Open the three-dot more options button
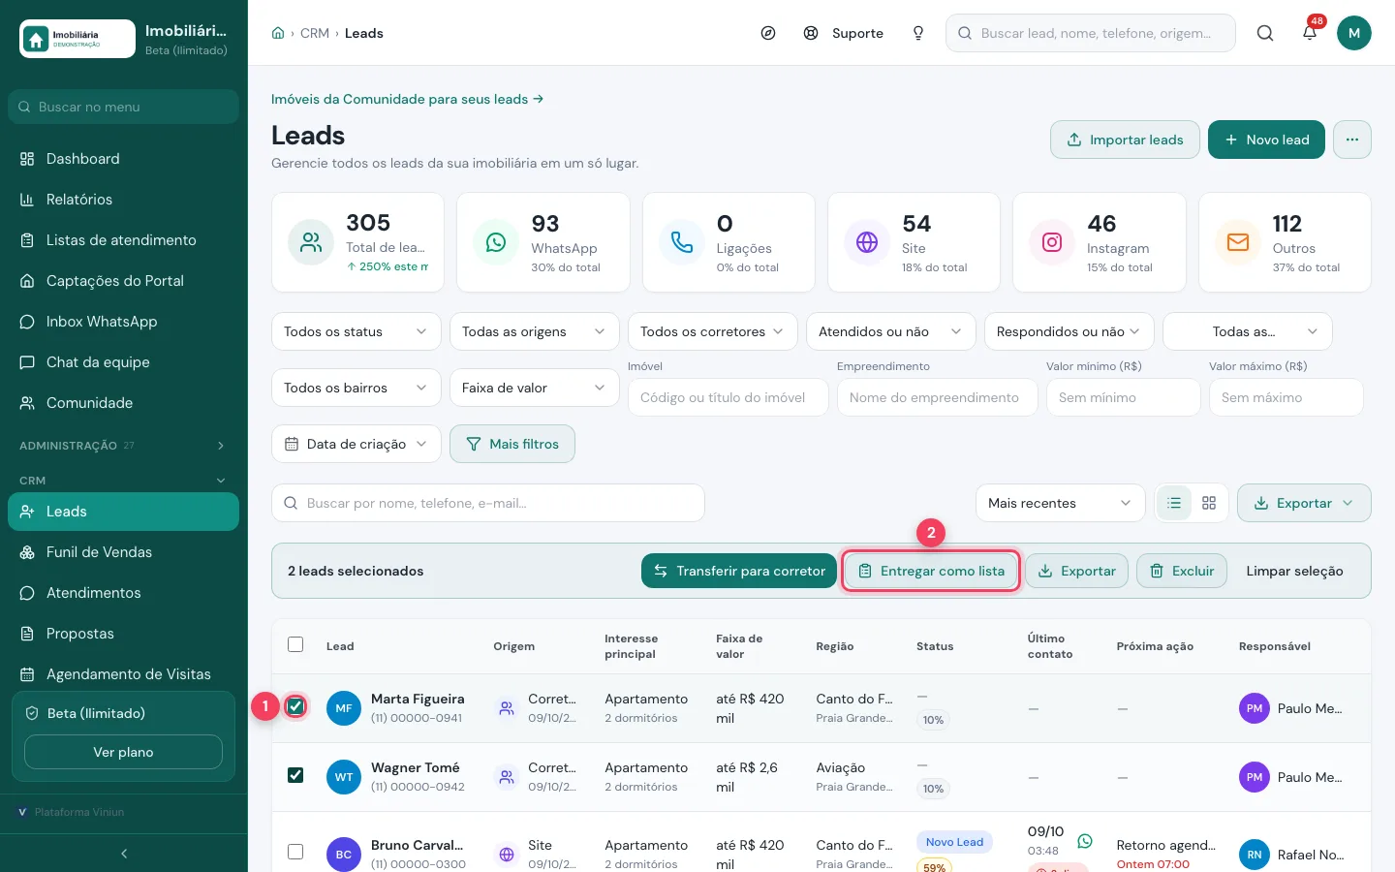The width and height of the screenshot is (1395, 872). [1352, 140]
